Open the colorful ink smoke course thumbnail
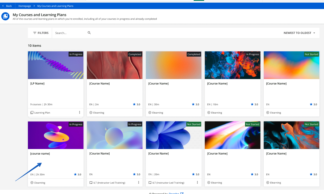 [x=233, y=65]
